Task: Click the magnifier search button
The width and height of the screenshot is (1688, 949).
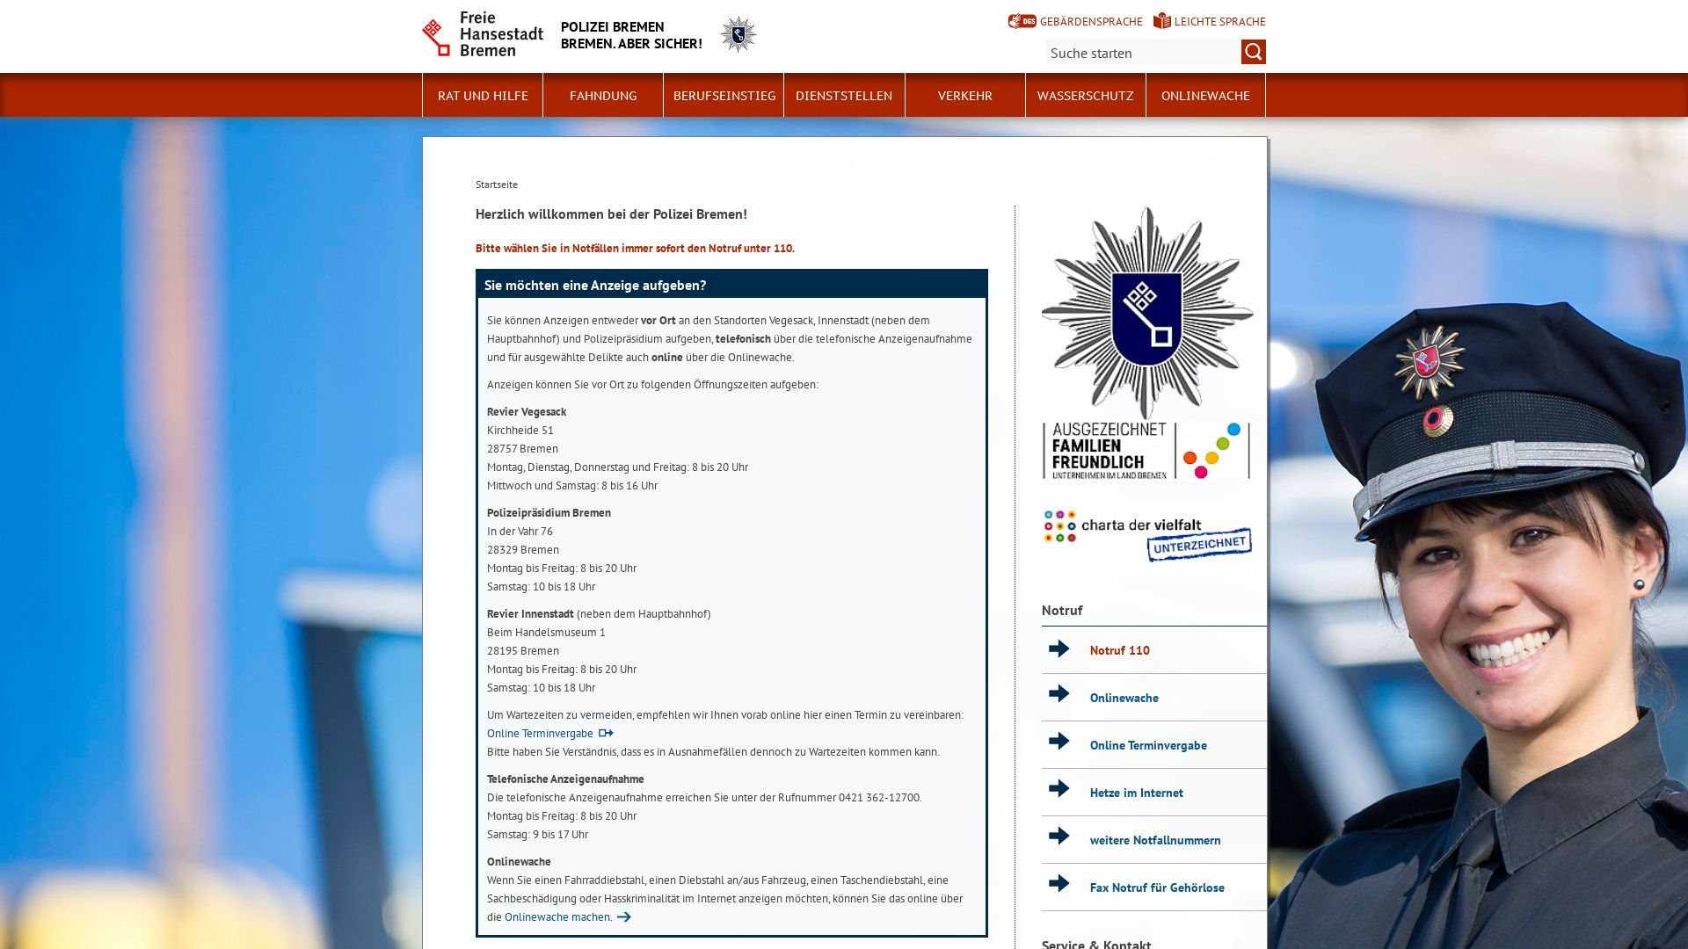Action: coord(1253,52)
